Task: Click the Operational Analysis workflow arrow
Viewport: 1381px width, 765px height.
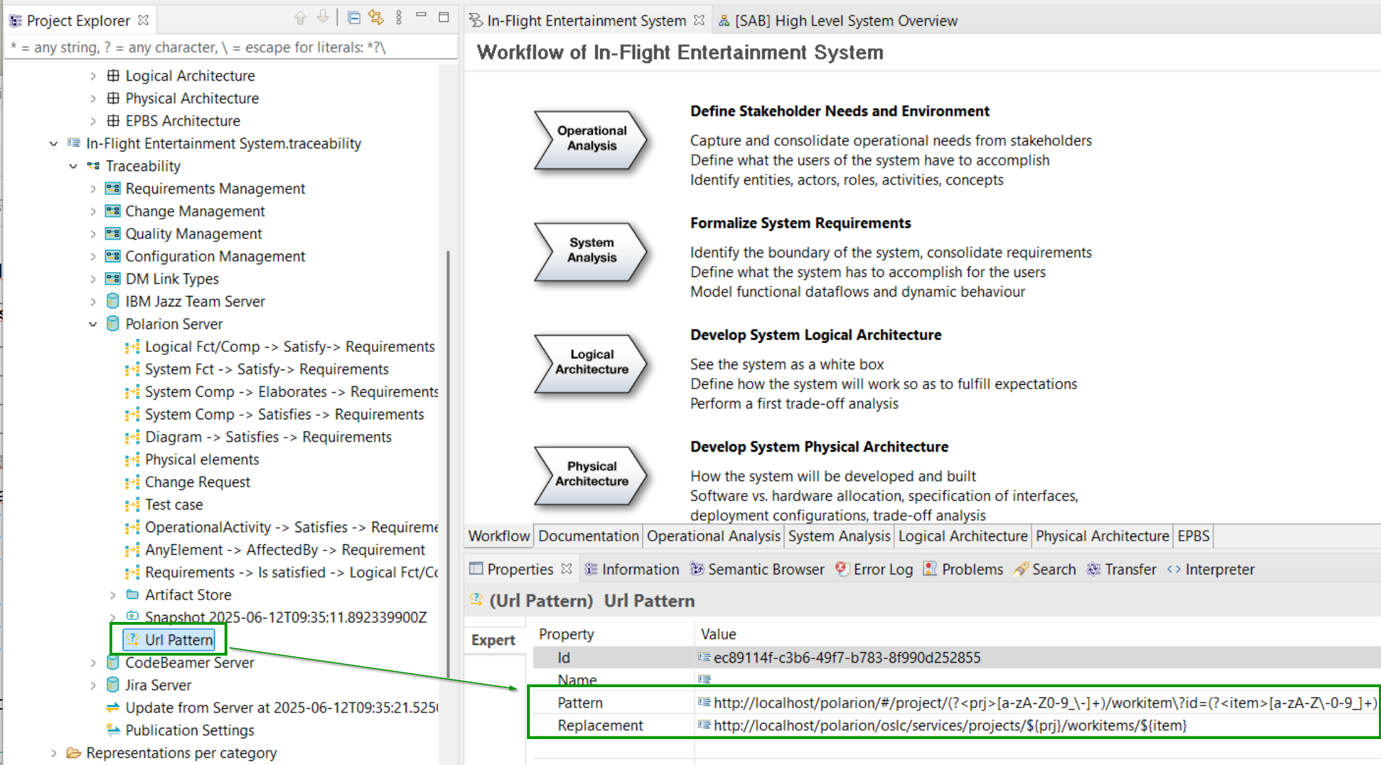Action: tap(590, 140)
